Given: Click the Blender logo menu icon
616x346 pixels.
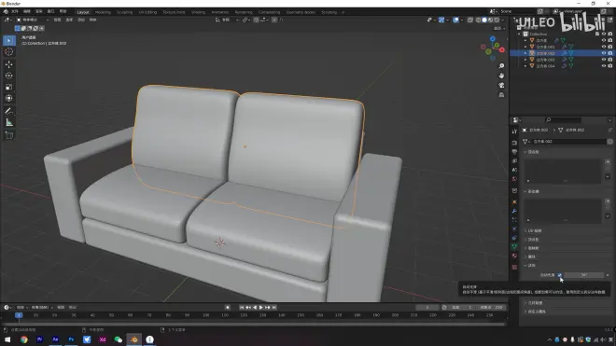Looking at the screenshot, I should pyautogui.click(x=6, y=12).
